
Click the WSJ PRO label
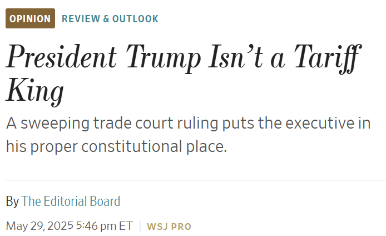[169, 227]
